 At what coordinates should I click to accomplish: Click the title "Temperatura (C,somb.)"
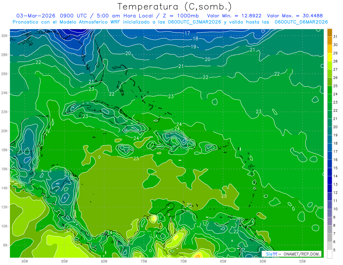click(x=175, y=7)
